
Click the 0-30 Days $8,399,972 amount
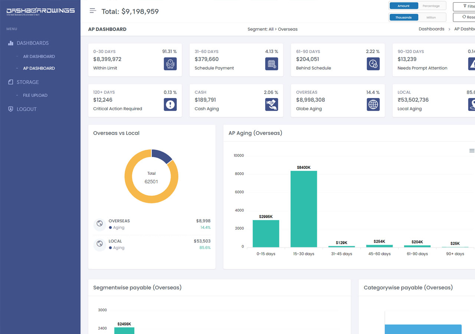[107, 59]
